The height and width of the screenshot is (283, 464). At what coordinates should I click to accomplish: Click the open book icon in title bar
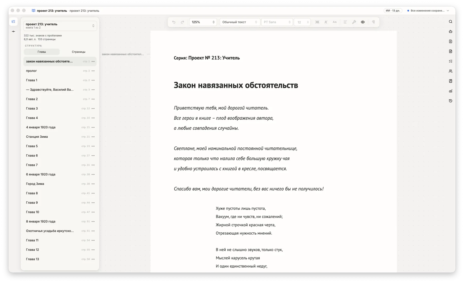[34, 11]
